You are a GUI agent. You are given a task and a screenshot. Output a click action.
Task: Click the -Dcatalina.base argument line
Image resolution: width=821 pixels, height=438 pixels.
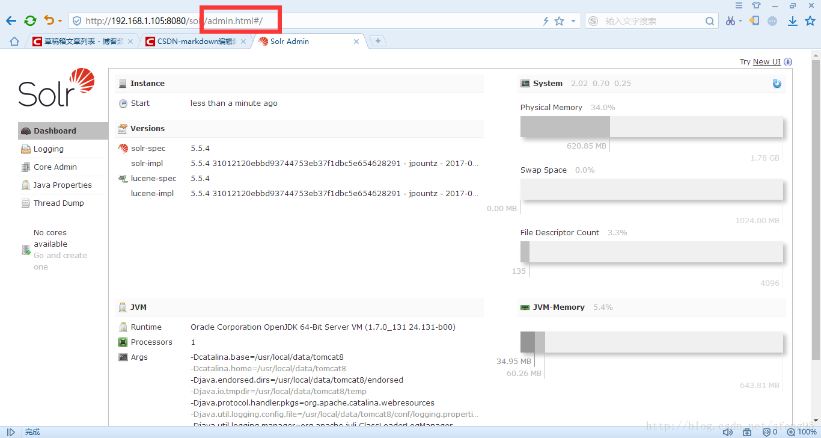coord(267,357)
